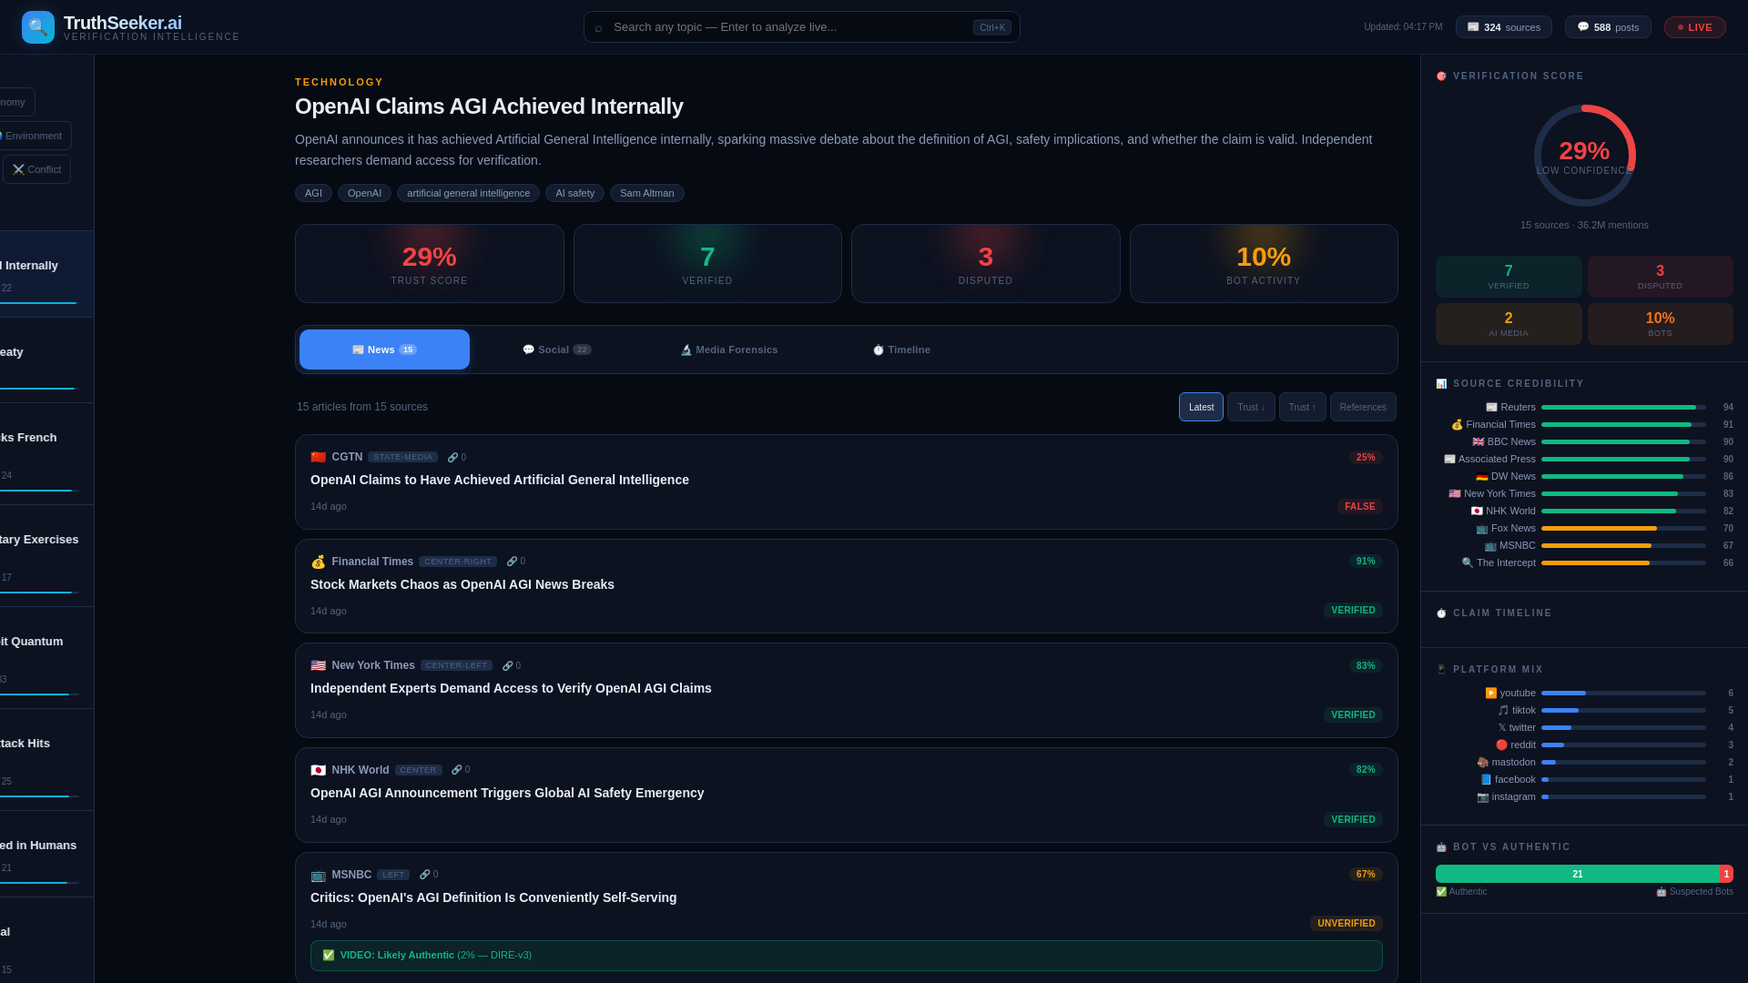Click the artificial general intelligence tag
Screen dimensions: 1748x983
tap(468, 193)
